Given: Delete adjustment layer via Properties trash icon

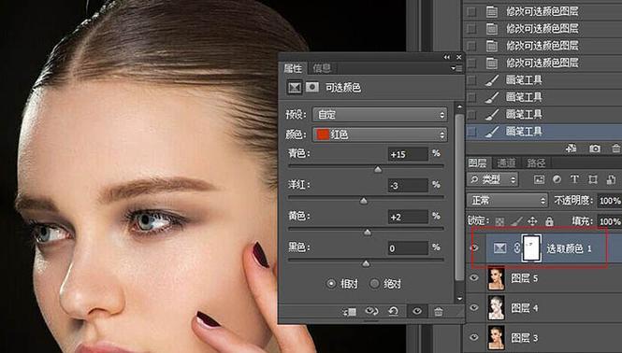Looking at the screenshot, I should point(439,312).
